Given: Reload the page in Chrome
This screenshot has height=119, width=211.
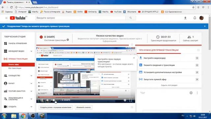Looking at the screenshot, I should click(12, 7).
